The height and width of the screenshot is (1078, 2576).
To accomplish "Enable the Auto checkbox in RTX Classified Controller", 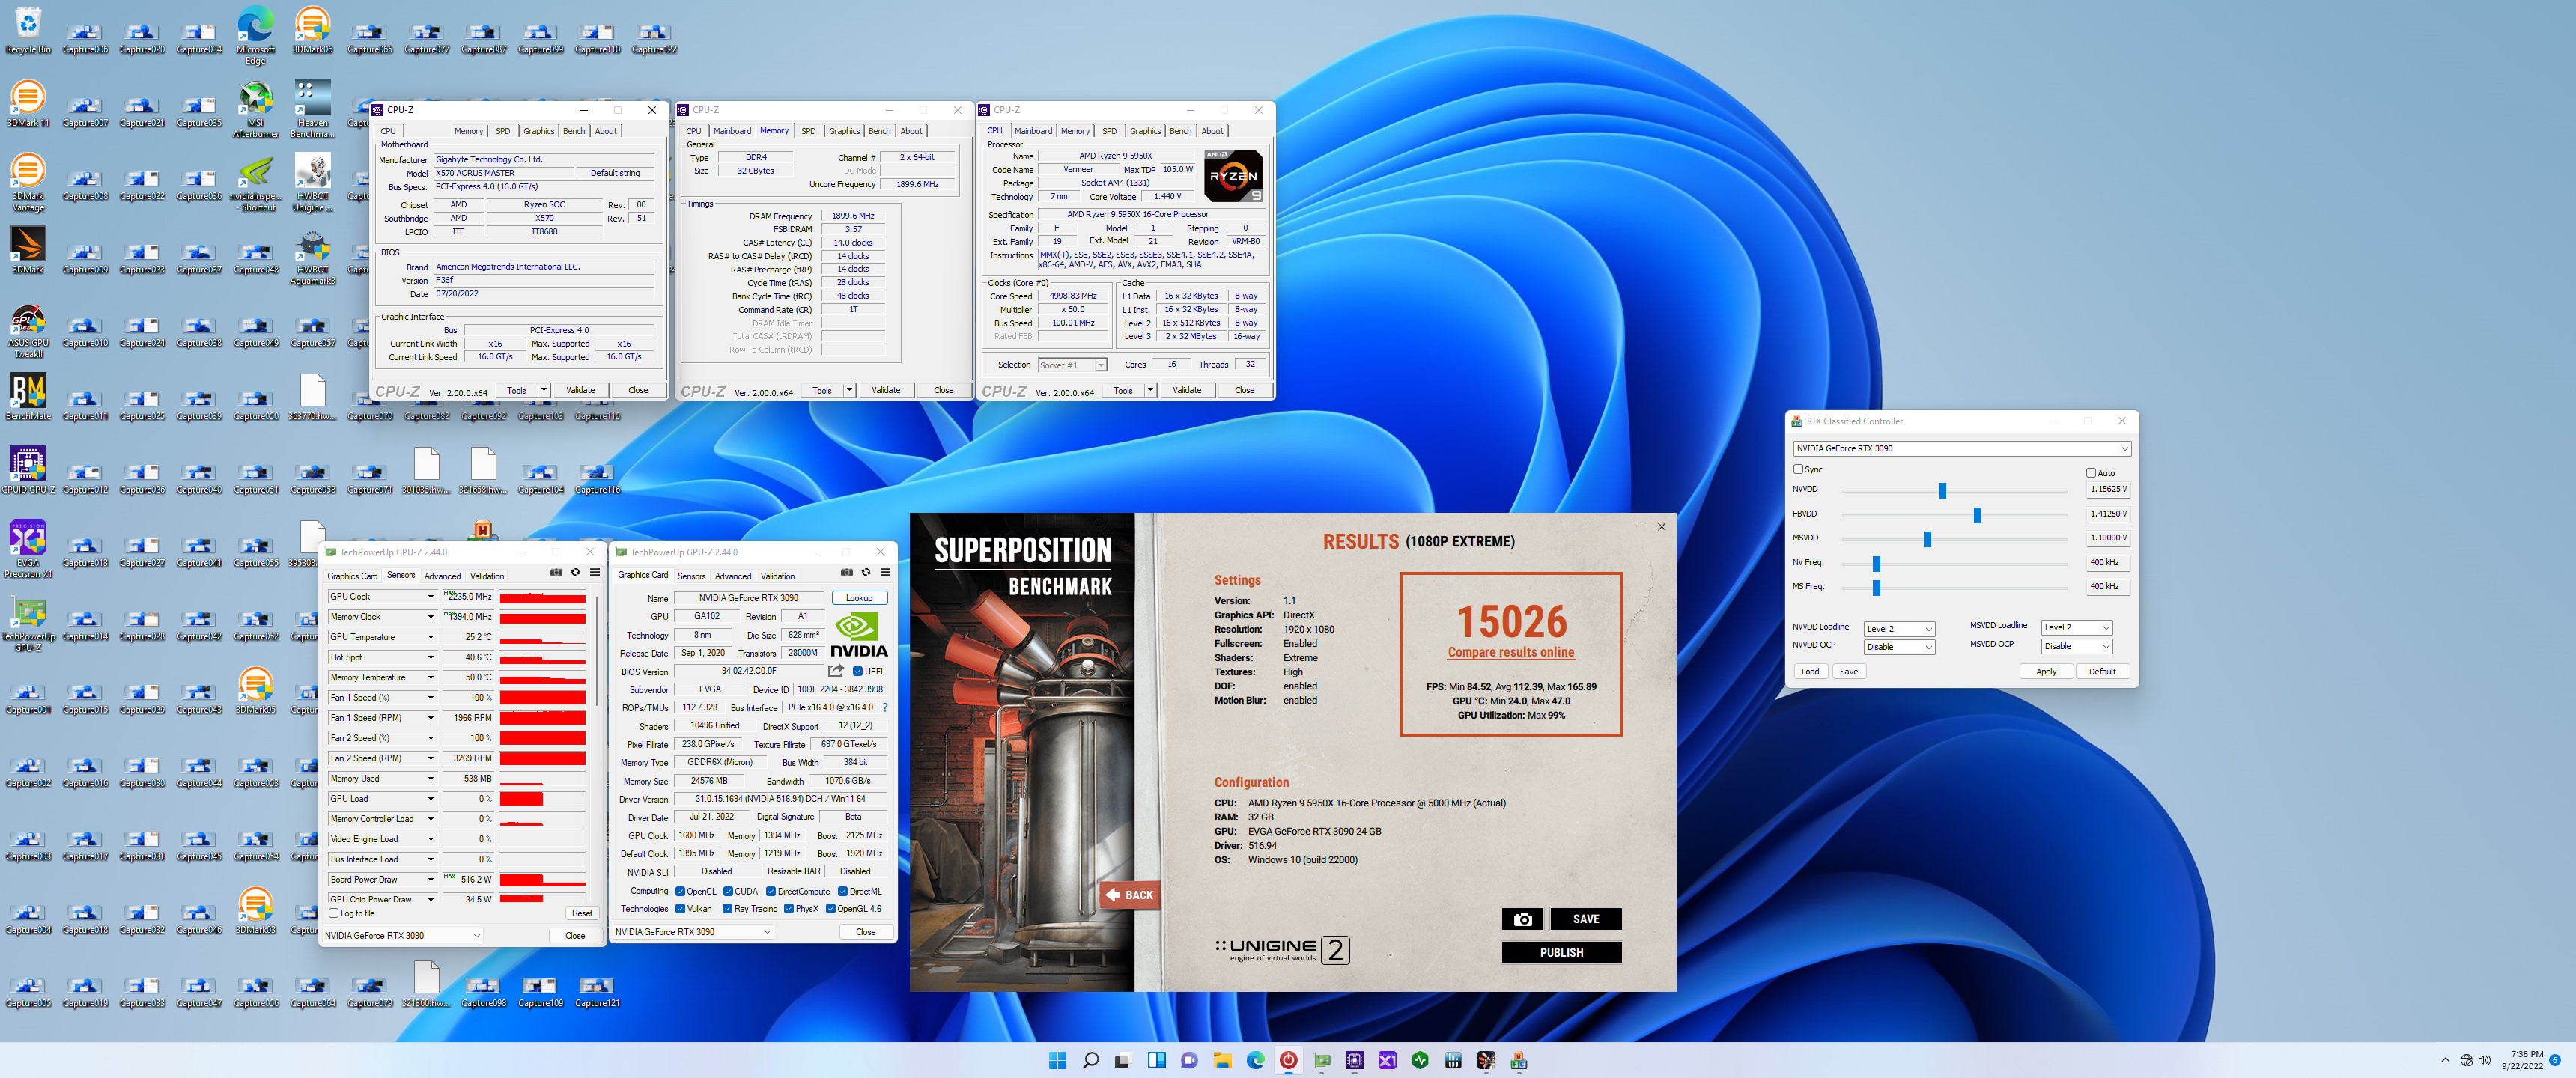I will click(2090, 473).
